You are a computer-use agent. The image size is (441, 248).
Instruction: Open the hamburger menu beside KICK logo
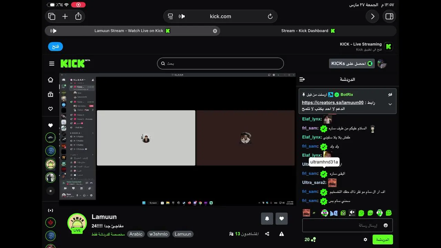(52, 63)
